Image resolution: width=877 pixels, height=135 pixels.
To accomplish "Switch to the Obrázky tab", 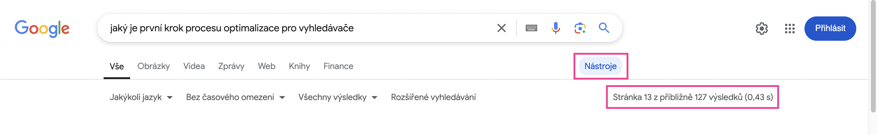I will pos(154,66).
